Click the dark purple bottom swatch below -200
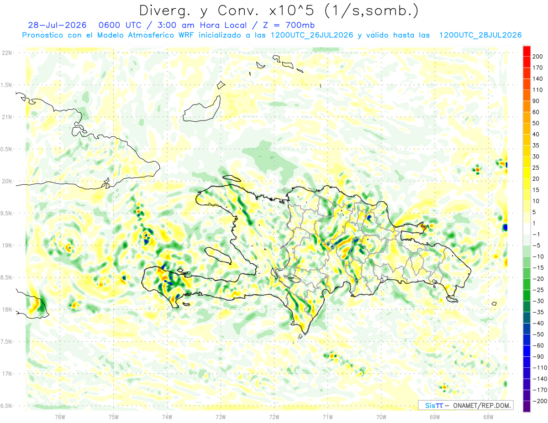The width and height of the screenshot is (548, 423). tap(527, 406)
